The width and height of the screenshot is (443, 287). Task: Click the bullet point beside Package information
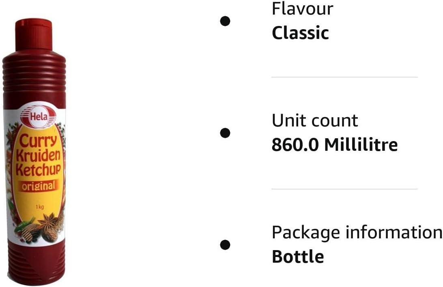pos(225,244)
